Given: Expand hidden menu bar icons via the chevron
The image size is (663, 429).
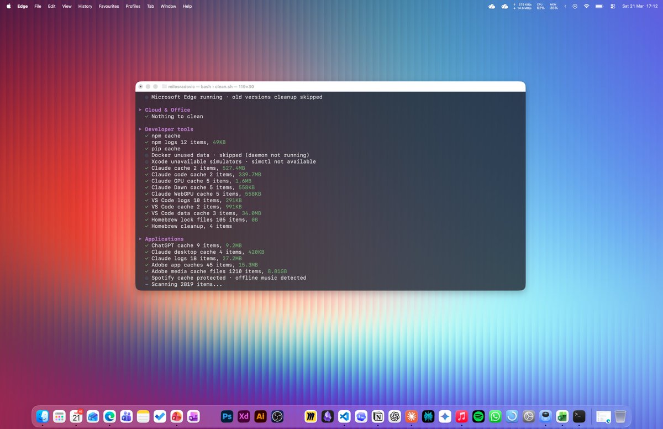Looking at the screenshot, I should coord(565,6).
